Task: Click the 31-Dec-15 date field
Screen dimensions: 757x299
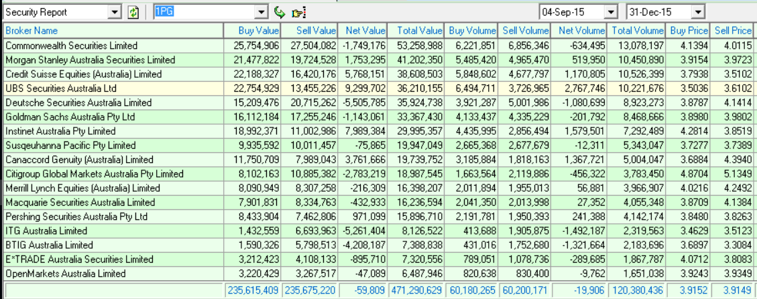Action: point(659,12)
